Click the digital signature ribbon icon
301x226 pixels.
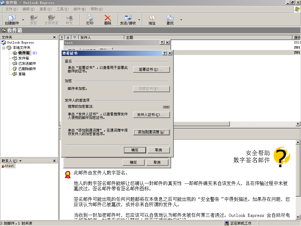point(68,175)
